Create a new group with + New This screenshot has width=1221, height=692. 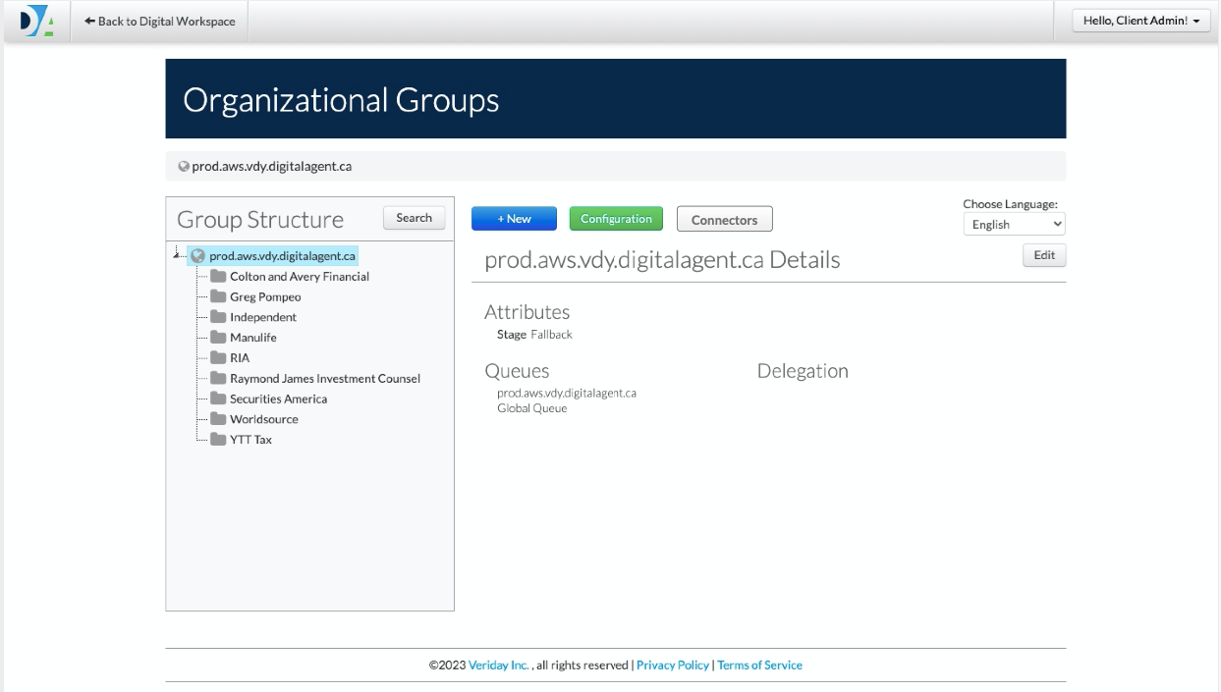(x=514, y=219)
